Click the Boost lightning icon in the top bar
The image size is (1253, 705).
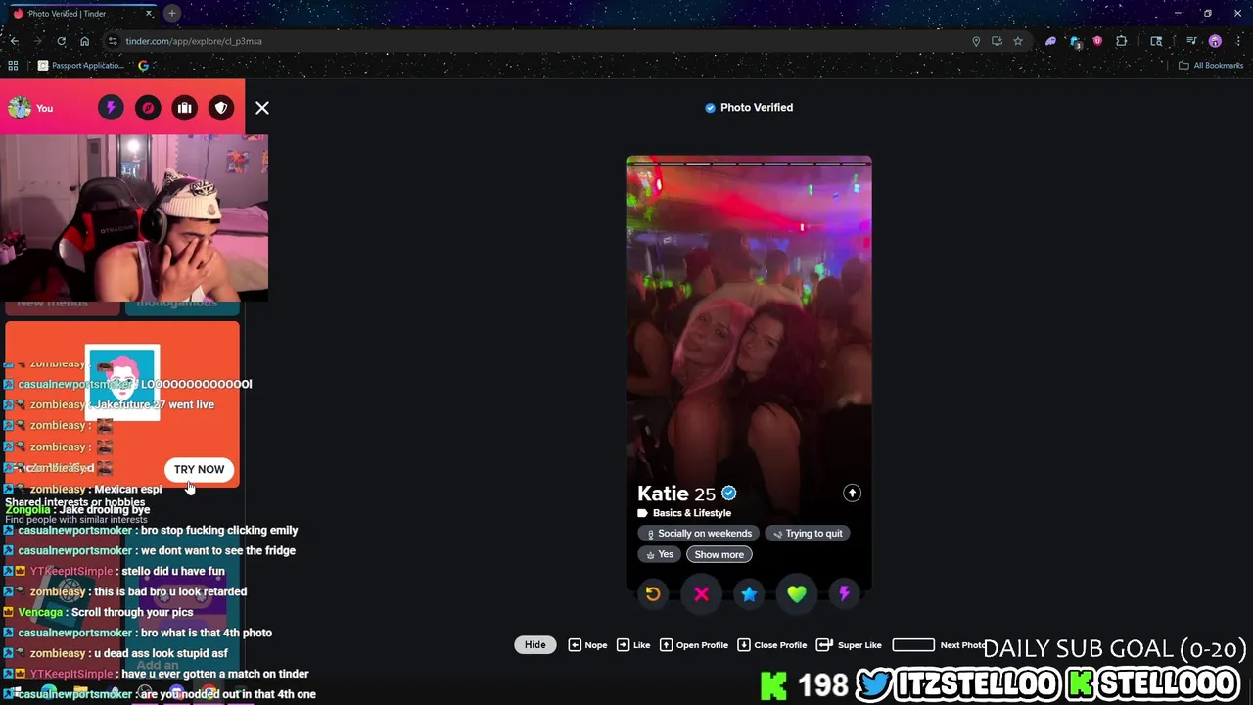point(111,108)
